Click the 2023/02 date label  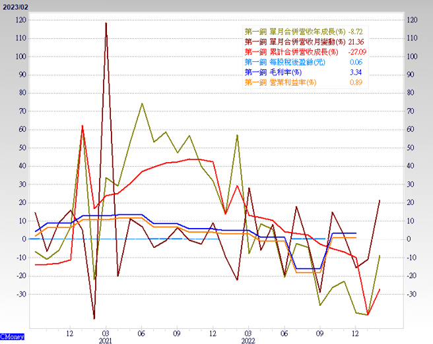[15, 6]
